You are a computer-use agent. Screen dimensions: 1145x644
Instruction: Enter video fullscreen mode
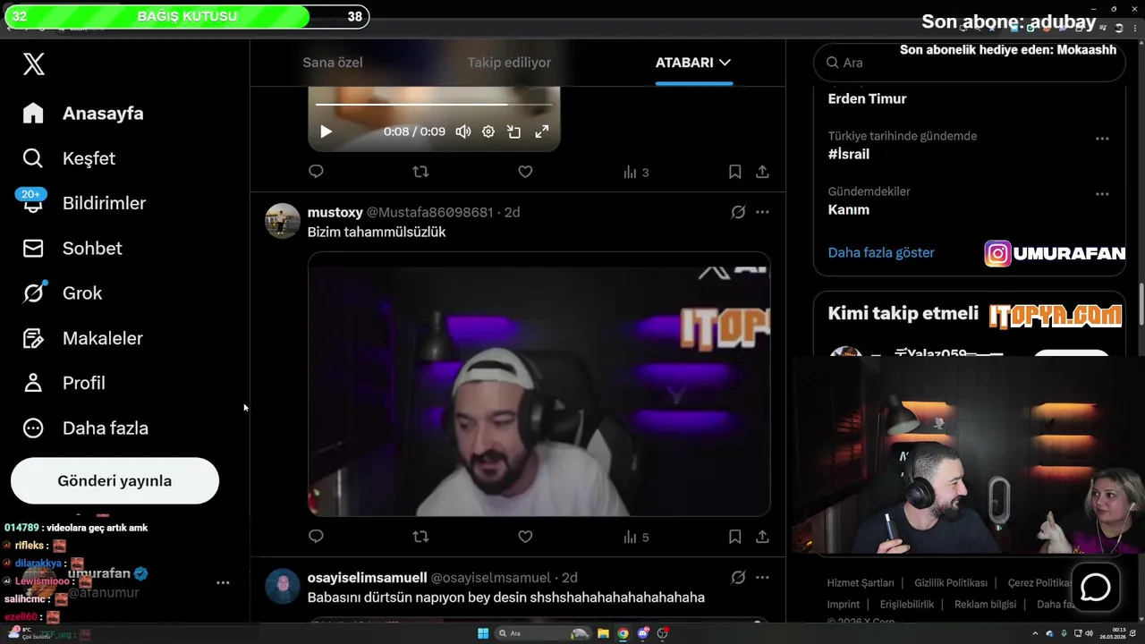point(542,131)
